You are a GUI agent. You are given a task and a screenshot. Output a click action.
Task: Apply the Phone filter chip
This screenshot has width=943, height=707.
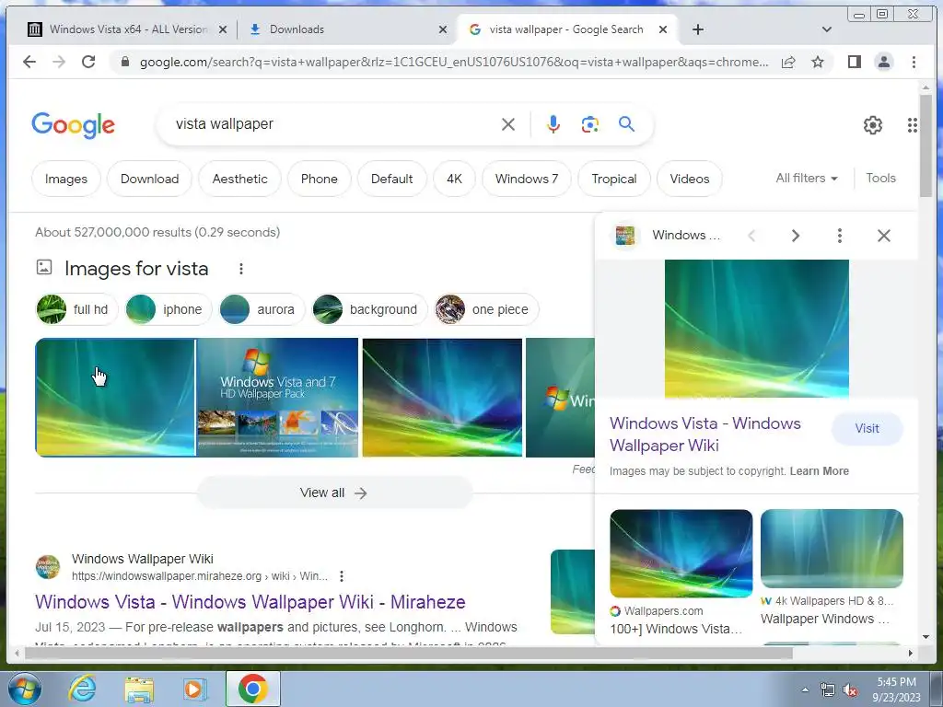coord(319,179)
